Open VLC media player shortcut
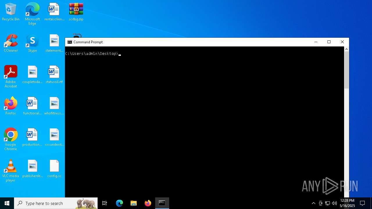Image resolution: width=372 pixels, height=209 pixels. [11, 171]
